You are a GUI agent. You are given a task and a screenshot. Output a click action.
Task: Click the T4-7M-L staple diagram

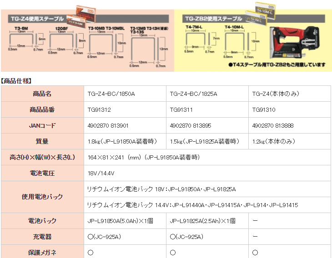(202, 39)
